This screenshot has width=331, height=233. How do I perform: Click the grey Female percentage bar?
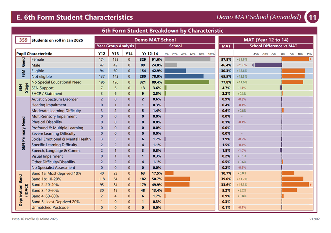(x=187, y=59)
